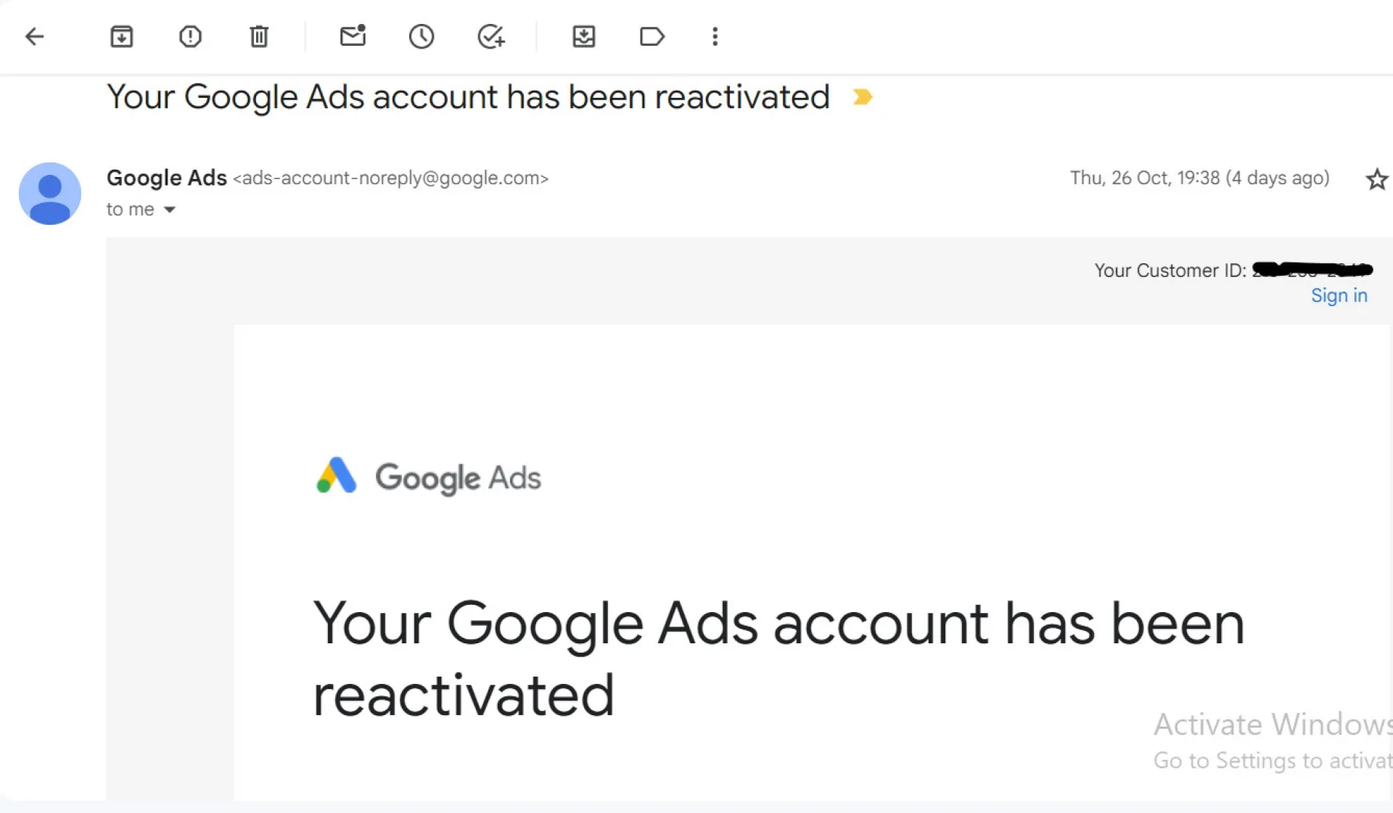Screen dimensions: 1393x813
Task: Click the sender's profile avatar
Action: 49,194
